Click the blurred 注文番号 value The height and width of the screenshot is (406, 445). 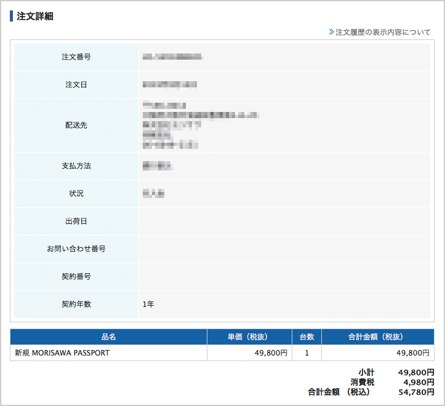coord(172,57)
